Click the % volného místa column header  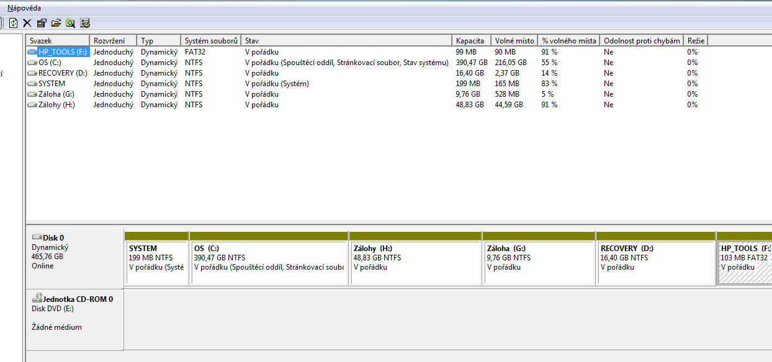point(569,41)
